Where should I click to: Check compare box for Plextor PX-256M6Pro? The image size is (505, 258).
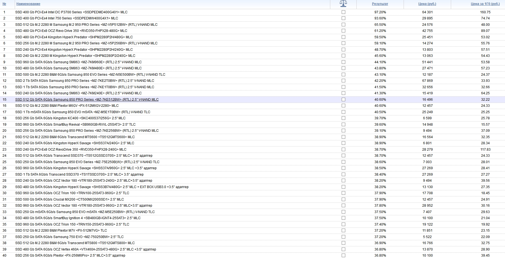(343, 256)
